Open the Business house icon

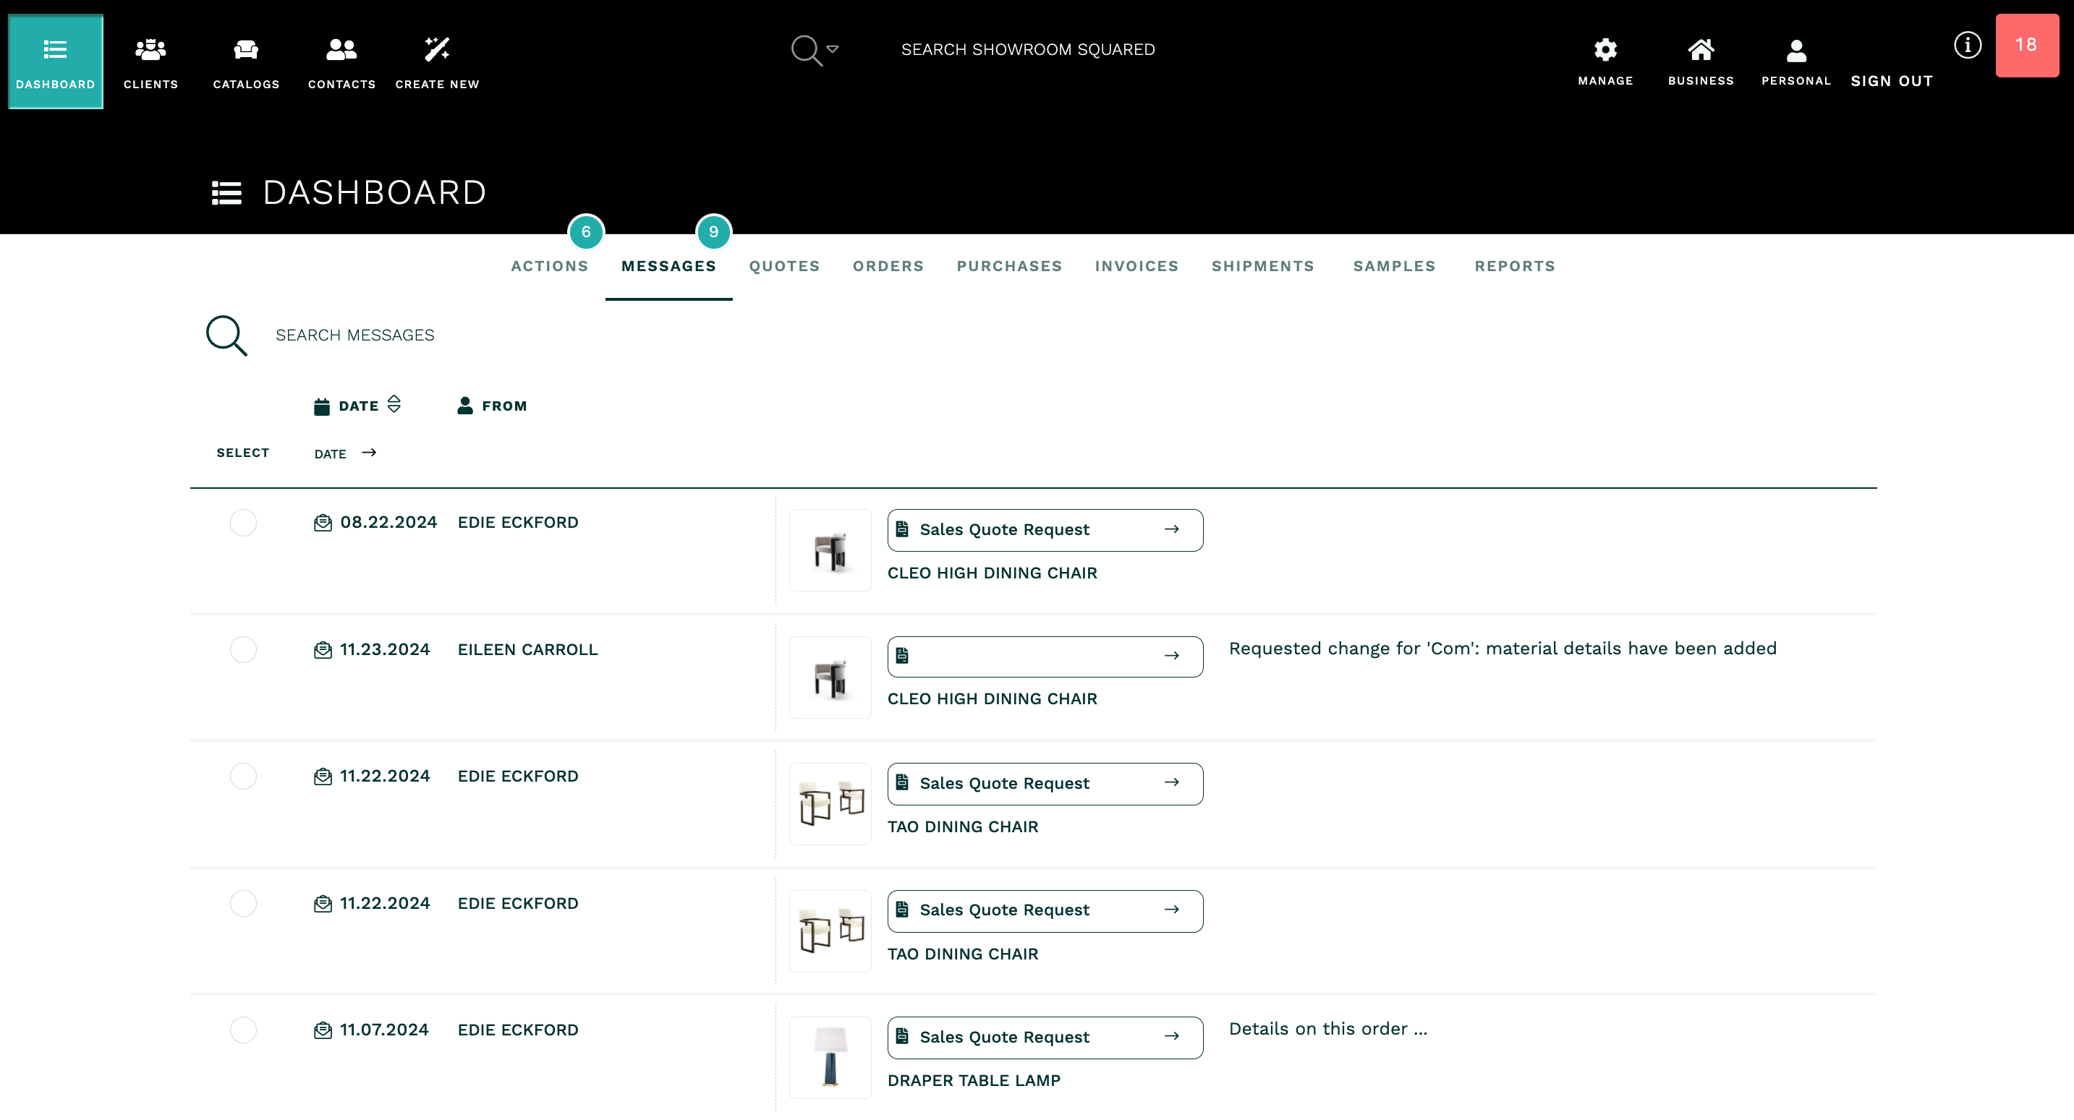[x=1701, y=50]
